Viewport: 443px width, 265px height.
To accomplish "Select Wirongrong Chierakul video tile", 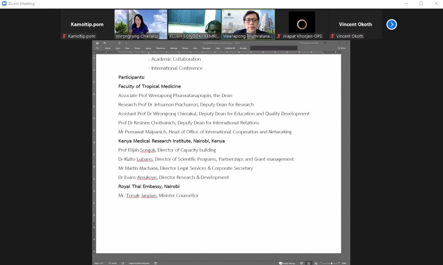I will (141, 24).
